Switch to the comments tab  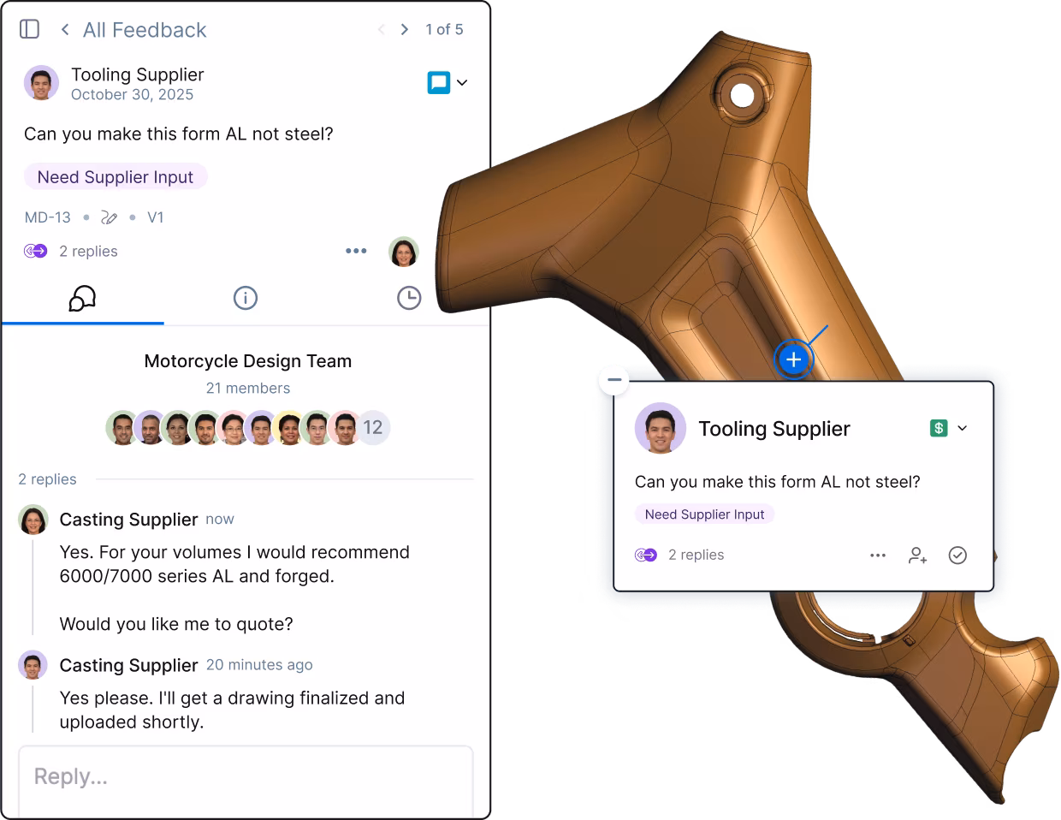click(x=82, y=298)
